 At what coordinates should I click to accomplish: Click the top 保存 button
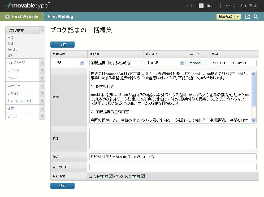pos(62,45)
